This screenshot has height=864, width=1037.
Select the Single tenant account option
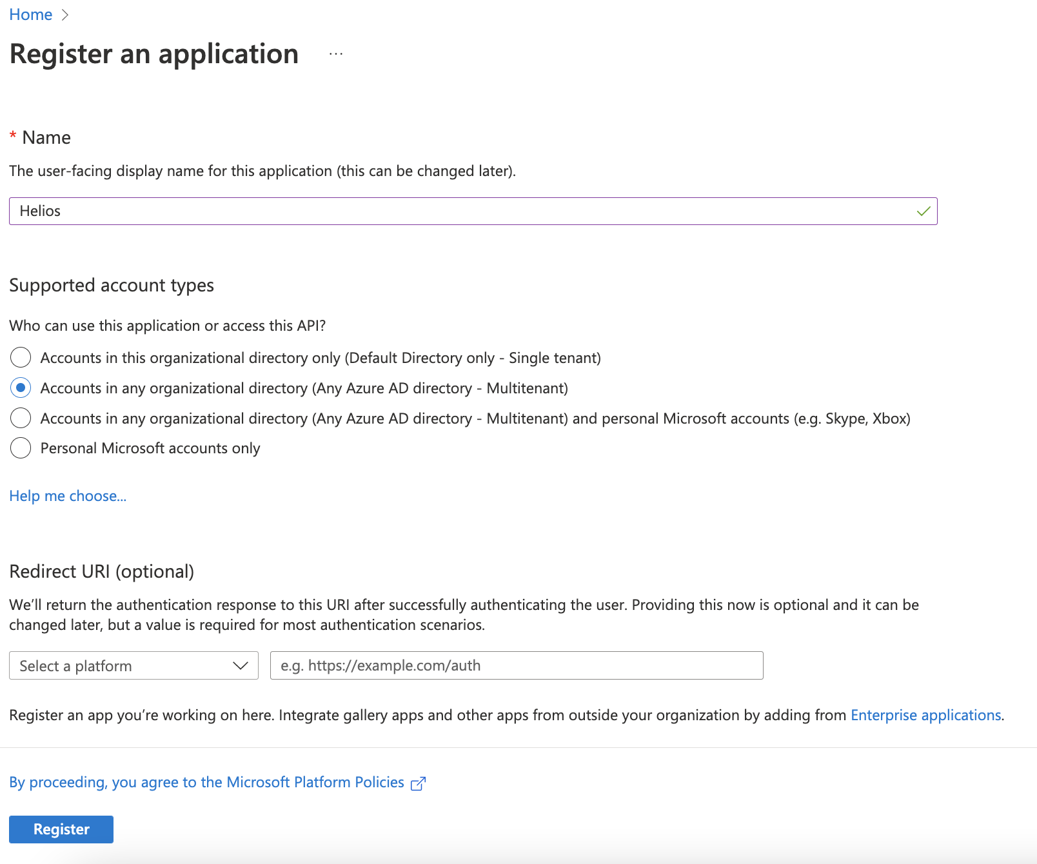[x=21, y=357]
